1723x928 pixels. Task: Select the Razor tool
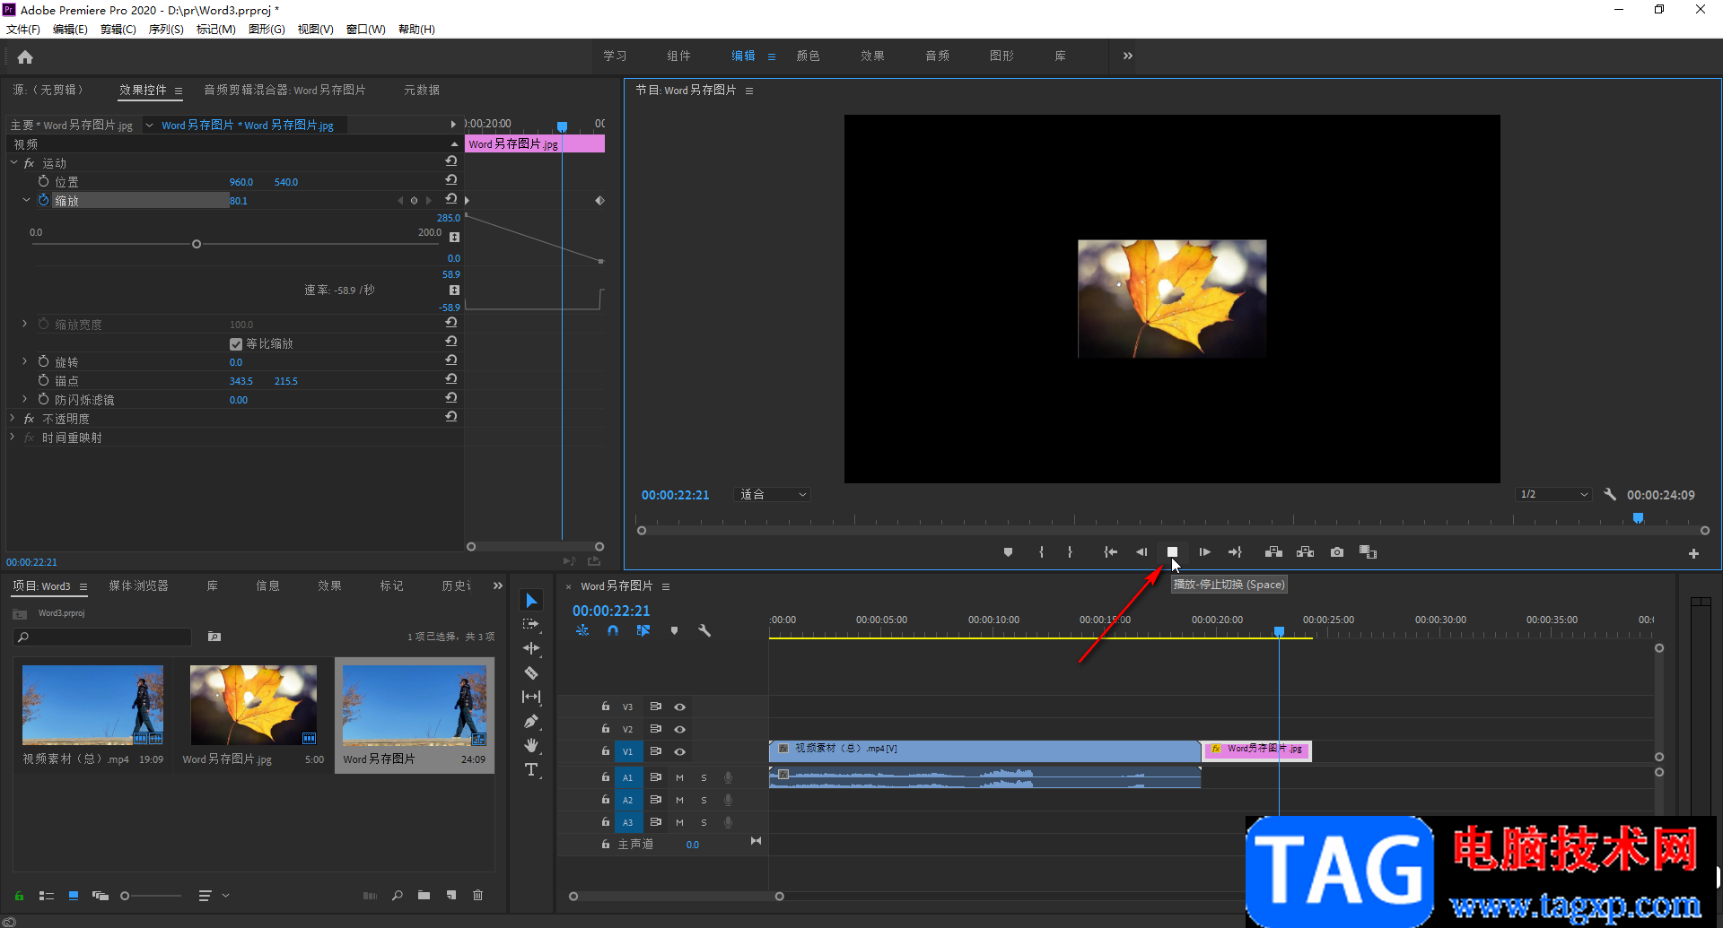click(x=531, y=672)
